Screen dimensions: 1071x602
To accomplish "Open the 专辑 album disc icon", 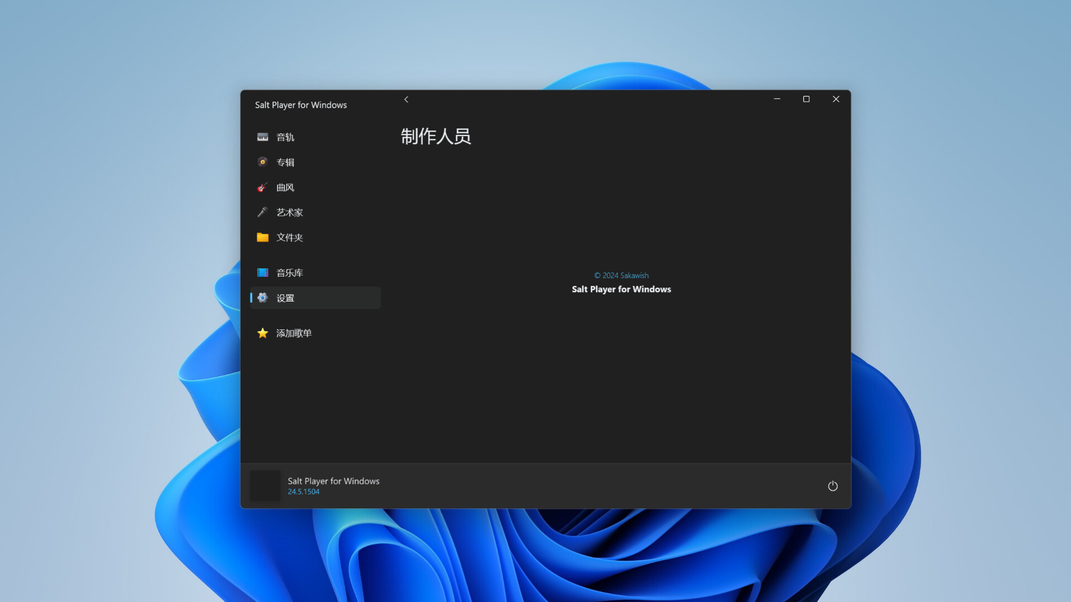I will coord(263,162).
